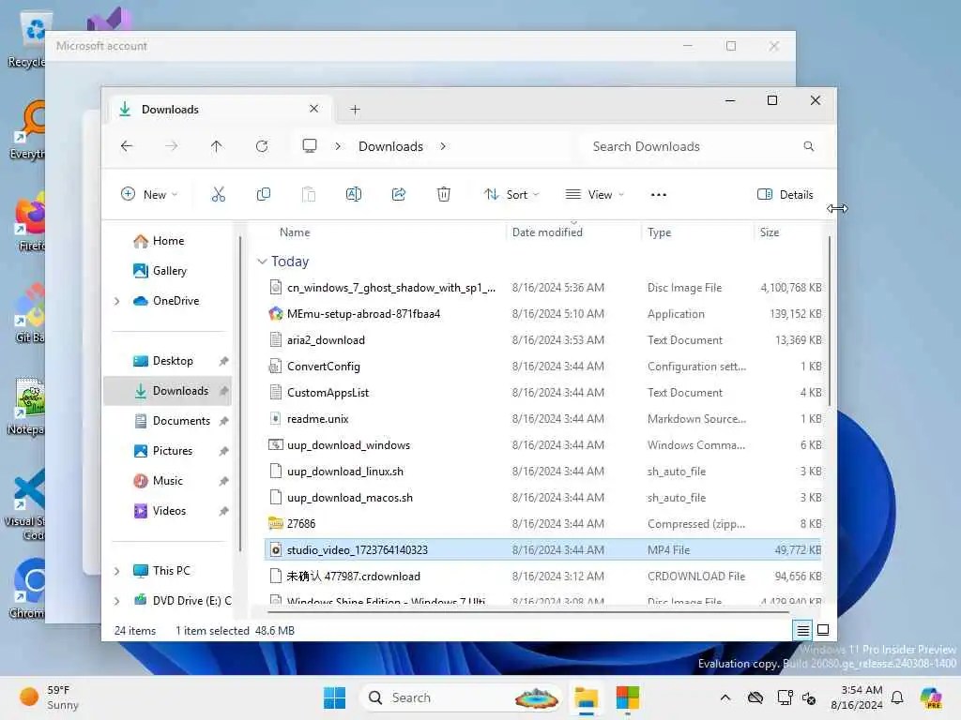Click the Search Downloads field
This screenshot has width=961, height=720.
point(704,146)
